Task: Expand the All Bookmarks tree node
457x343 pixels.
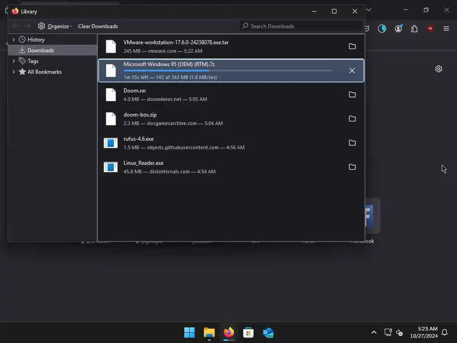Action: (13, 72)
